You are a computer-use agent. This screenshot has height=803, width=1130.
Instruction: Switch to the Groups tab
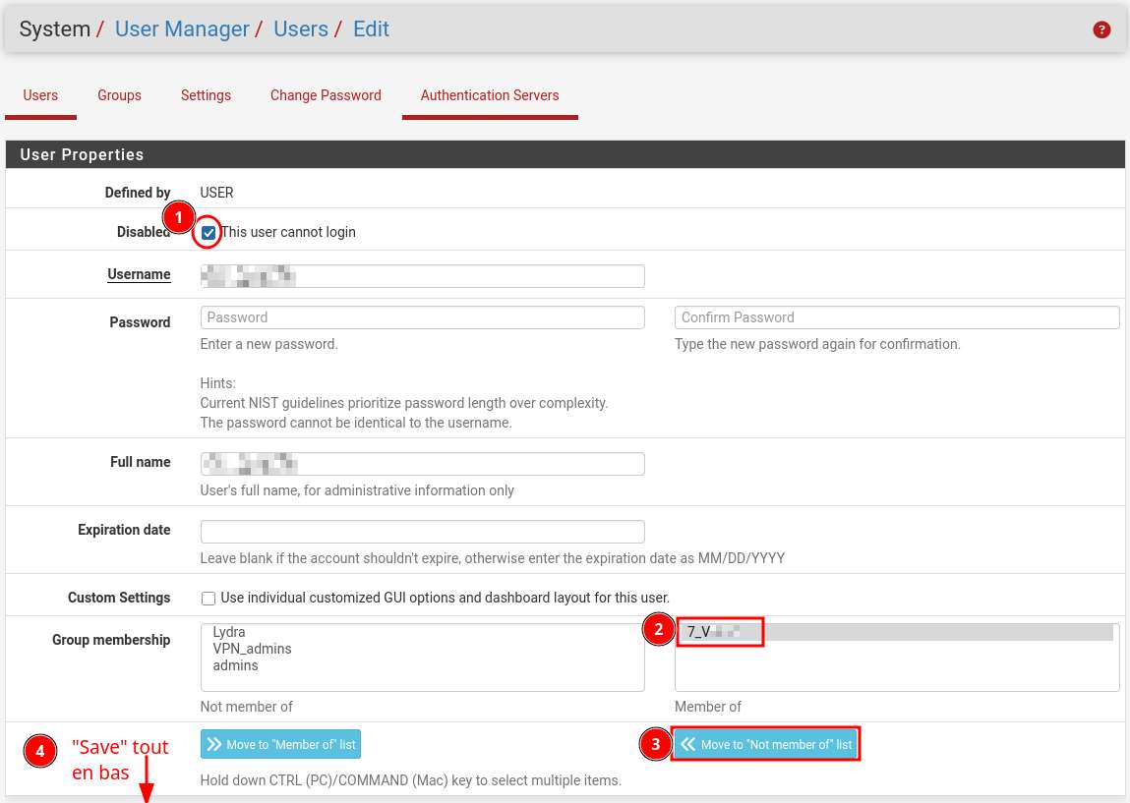click(119, 95)
